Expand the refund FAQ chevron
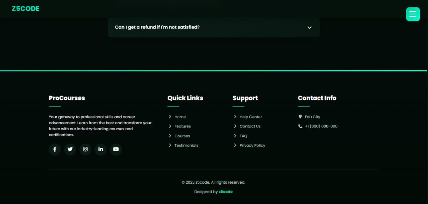428x204 pixels. (x=310, y=27)
